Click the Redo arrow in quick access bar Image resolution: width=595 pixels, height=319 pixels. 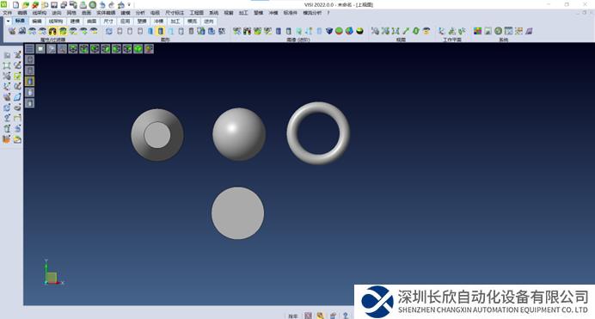coord(112,5)
